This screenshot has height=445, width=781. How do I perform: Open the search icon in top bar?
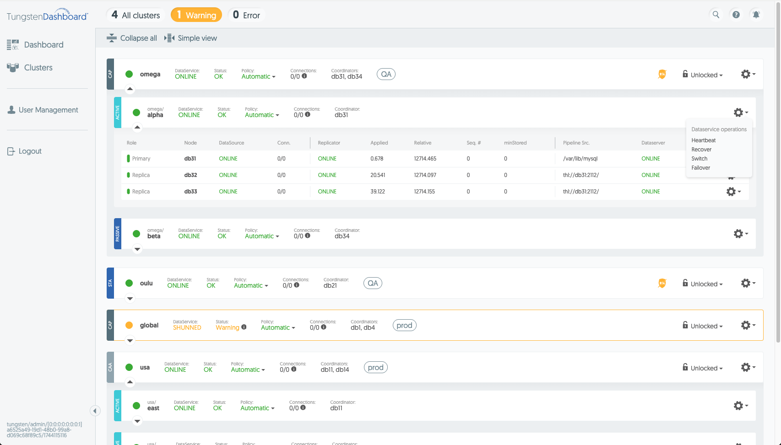(x=716, y=15)
